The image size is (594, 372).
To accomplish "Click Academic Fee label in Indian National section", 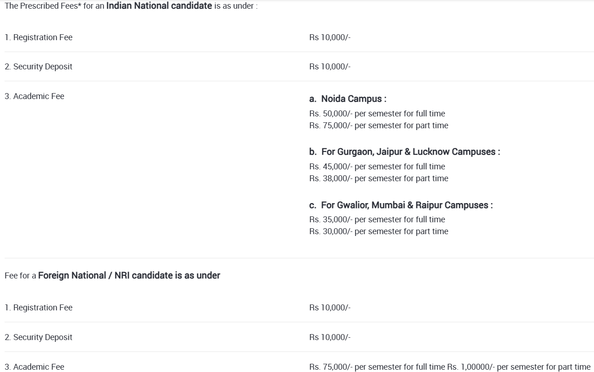I will pyautogui.click(x=34, y=96).
